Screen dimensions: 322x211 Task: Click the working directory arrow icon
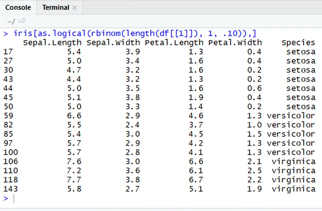tap(22, 21)
